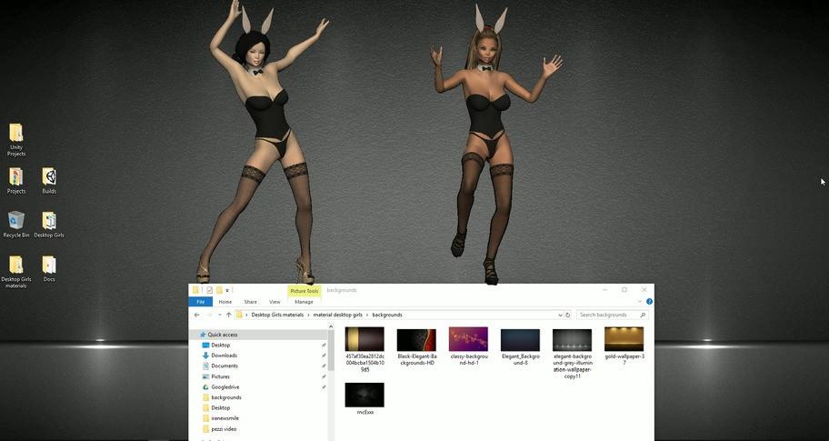Click Properties icon in quick access toolbar

point(209,290)
